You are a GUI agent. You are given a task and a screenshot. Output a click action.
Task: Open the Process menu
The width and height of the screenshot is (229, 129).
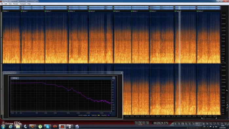coord(16,4)
